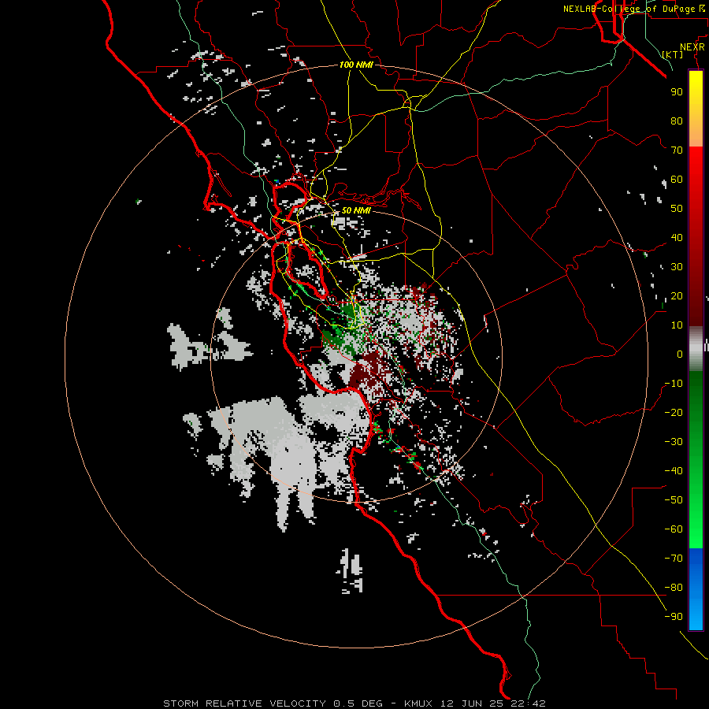The image size is (709, 709).
Task: Click the 50 value on the velocity scale
Action: [677, 209]
